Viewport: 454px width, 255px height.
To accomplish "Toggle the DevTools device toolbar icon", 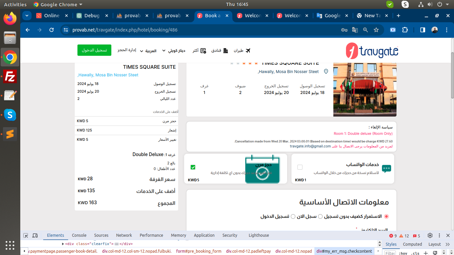I will pos(35,235).
